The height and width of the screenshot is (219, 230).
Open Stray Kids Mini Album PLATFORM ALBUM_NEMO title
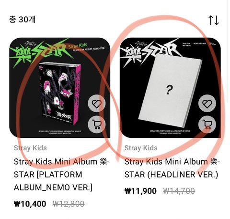(62, 175)
